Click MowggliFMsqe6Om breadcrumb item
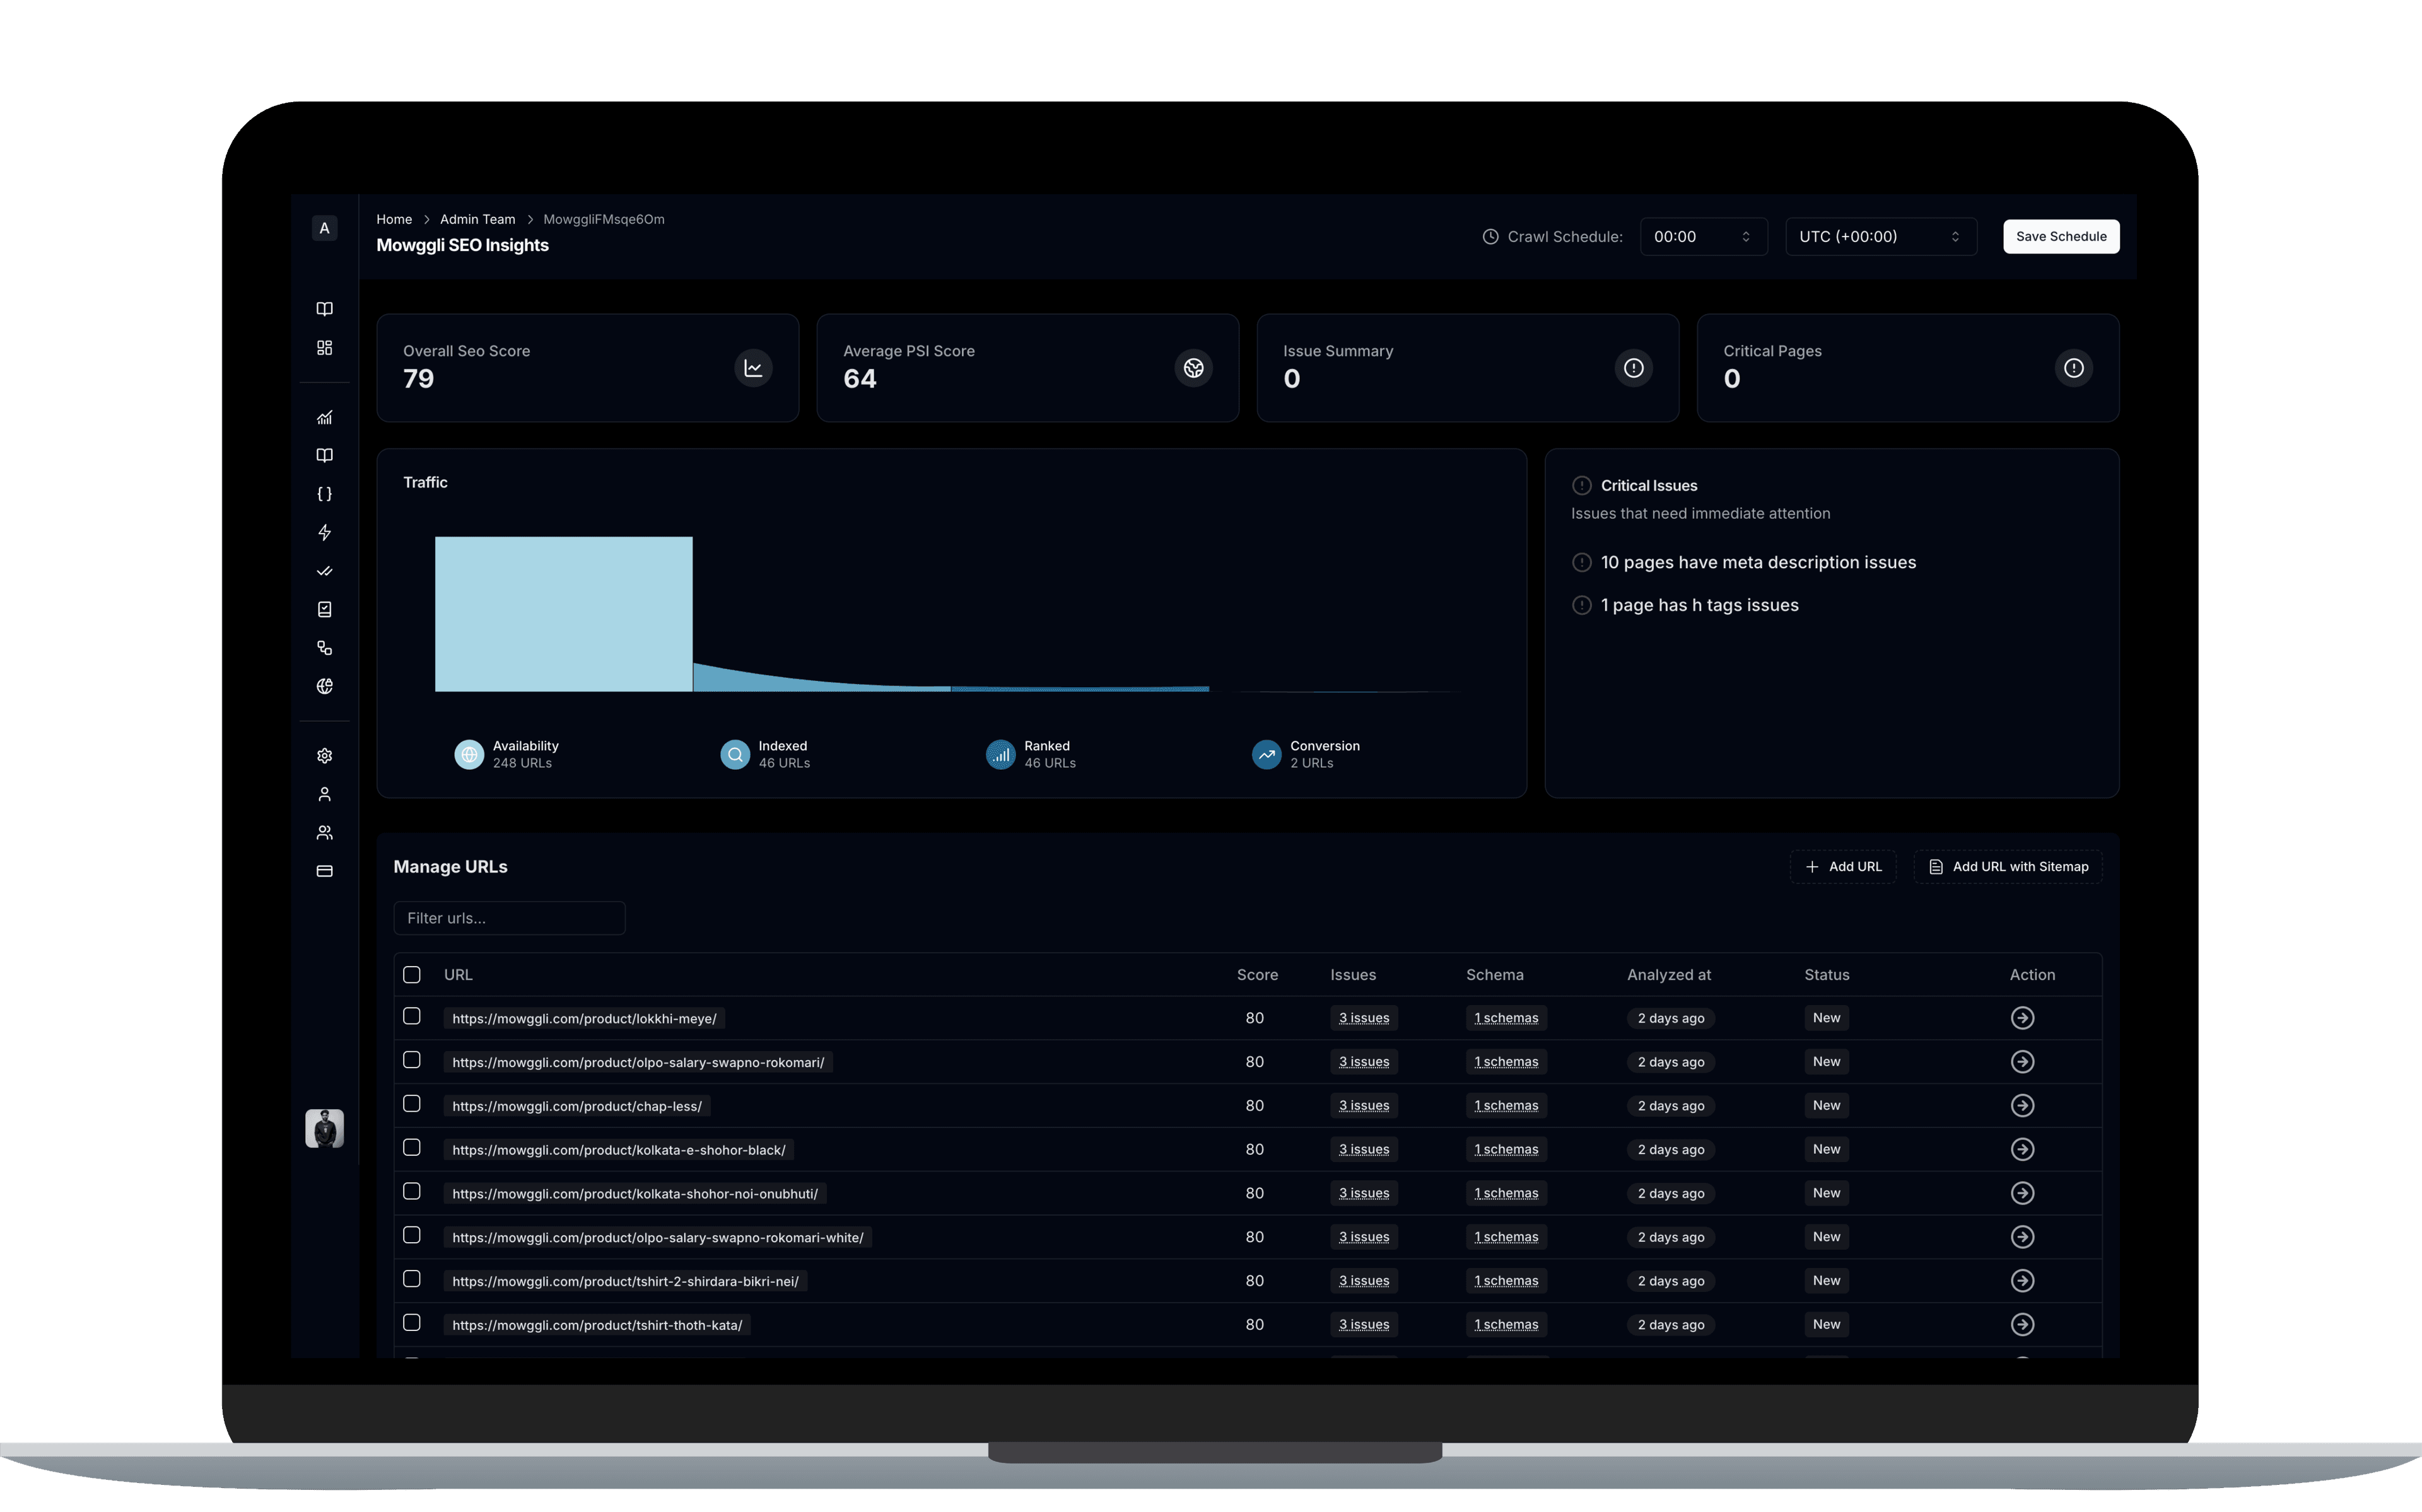The width and height of the screenshot is (2422, 1512). pos(603,219)
